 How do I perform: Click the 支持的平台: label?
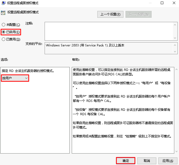tap(34, 44)
